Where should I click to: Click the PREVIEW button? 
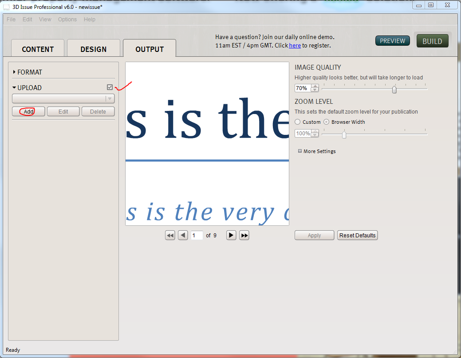coord(393,41)
